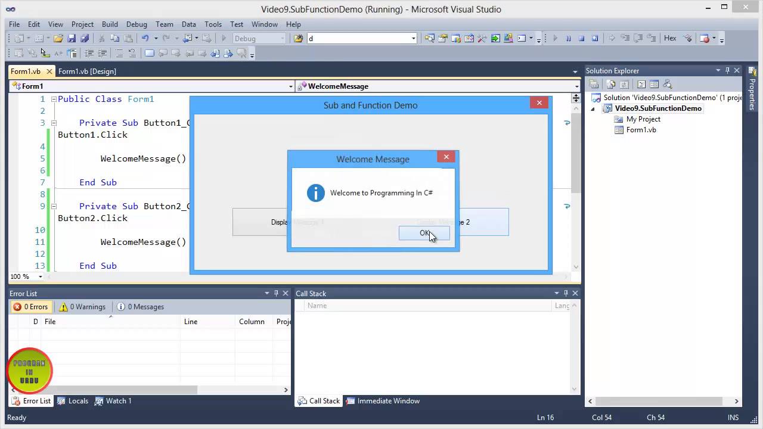Switch to the Watch 1 tab
Image resolution: width=763 pixels, height=429 pixels.
point(113,401)
